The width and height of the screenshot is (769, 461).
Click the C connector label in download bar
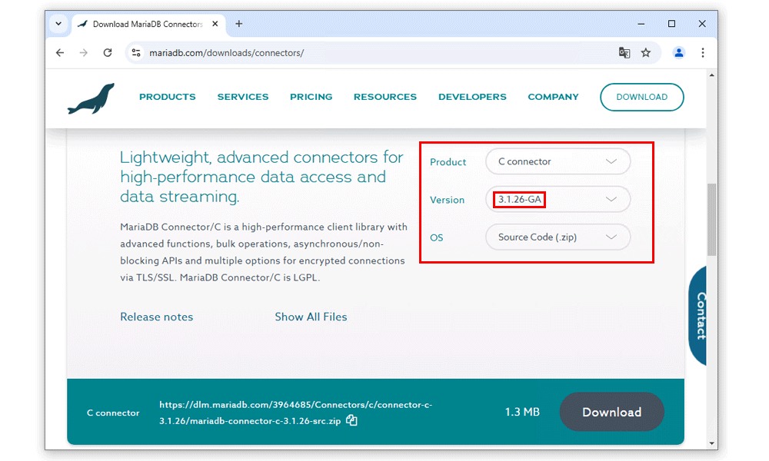(113, 413)
